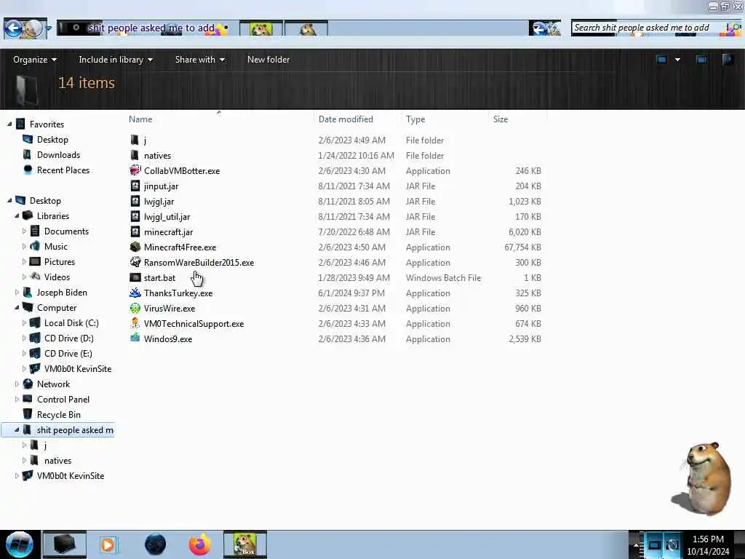Open the Organize menu
Screen dimensions: 745x559
(x=35, y=60)
